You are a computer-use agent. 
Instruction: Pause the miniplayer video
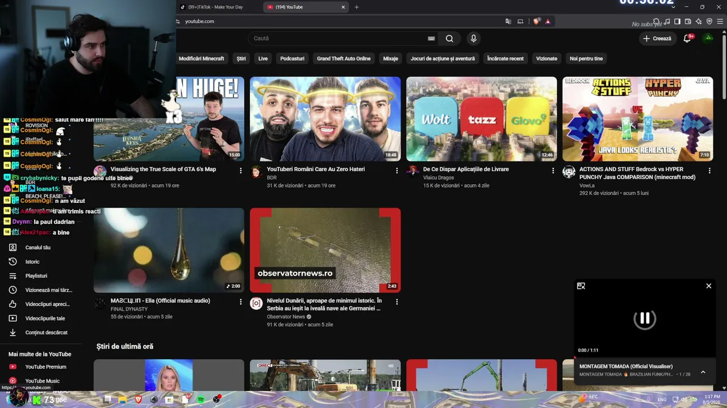[645, 318]
